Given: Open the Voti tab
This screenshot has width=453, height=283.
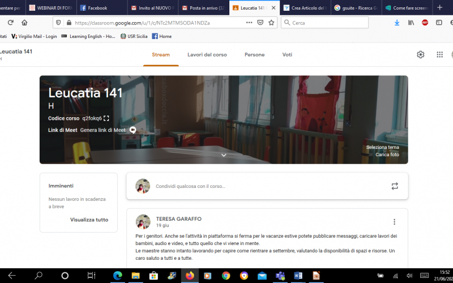Looking at the screenshot, I should click(287, 54).
